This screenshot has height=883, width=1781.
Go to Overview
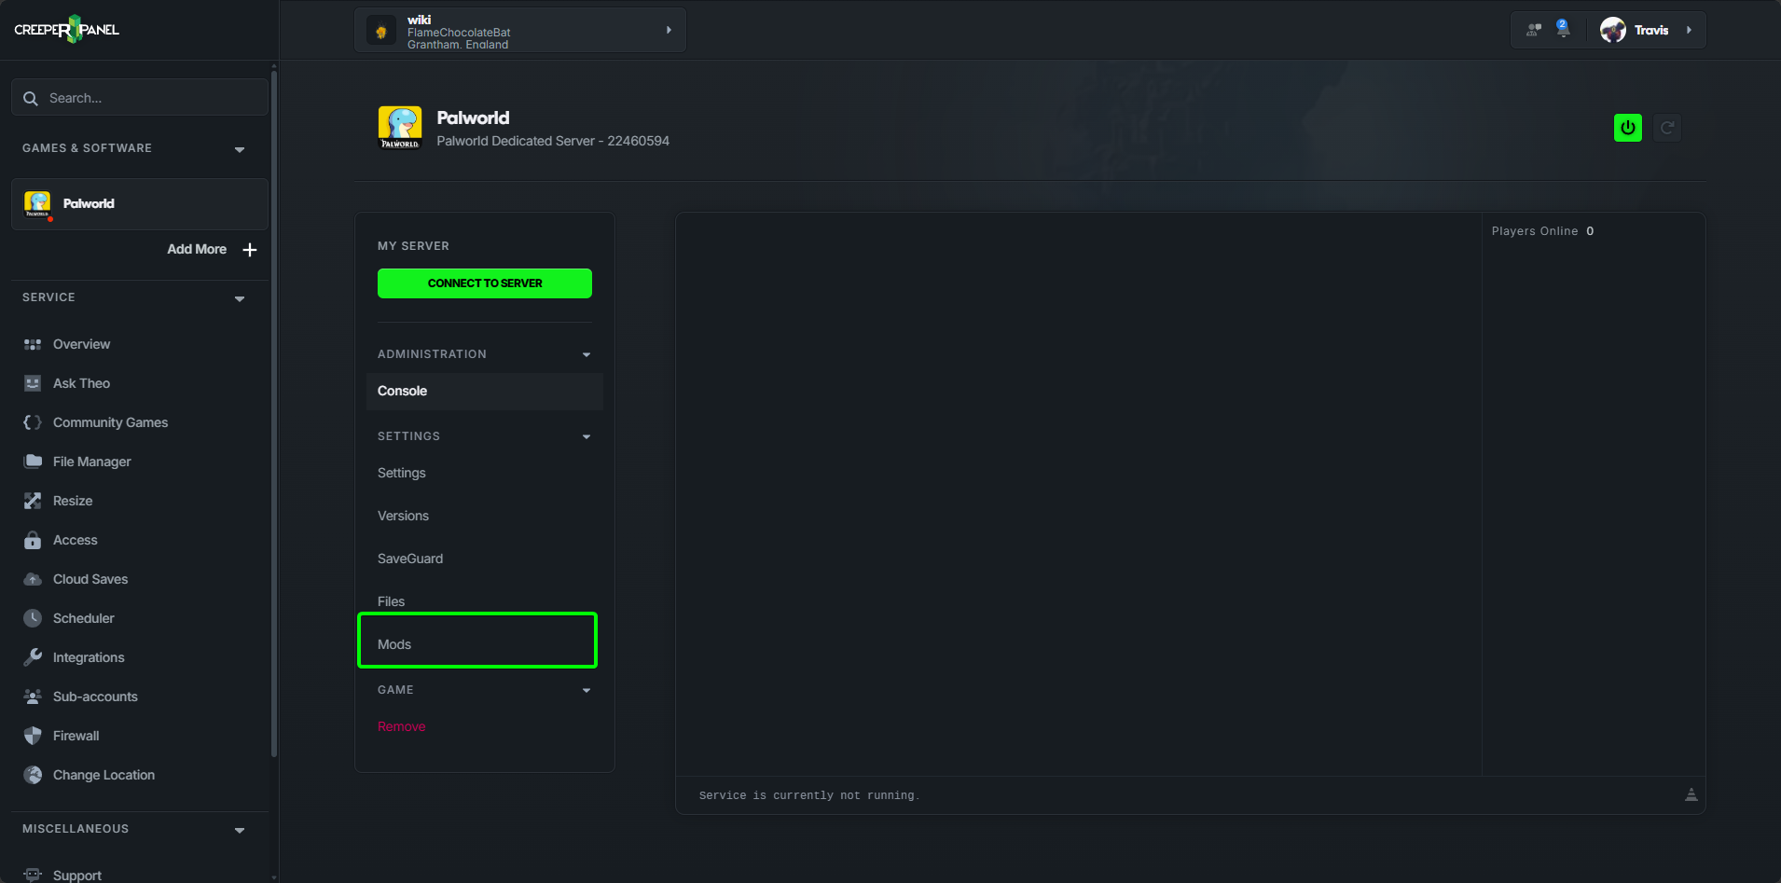click(81, 344)
